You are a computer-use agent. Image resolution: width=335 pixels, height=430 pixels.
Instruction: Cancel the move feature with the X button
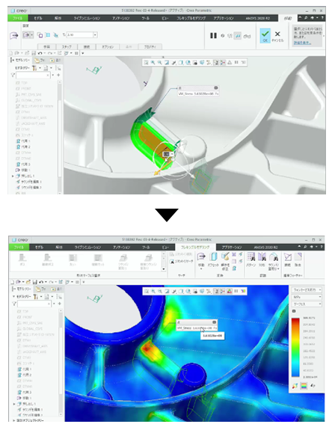[x=277, y=36]
